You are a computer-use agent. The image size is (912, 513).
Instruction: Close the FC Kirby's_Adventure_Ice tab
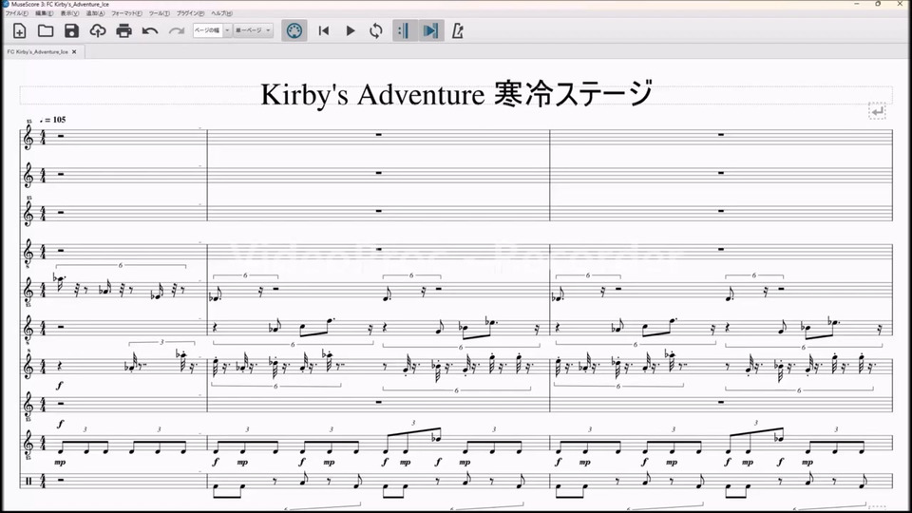point(74,51)
